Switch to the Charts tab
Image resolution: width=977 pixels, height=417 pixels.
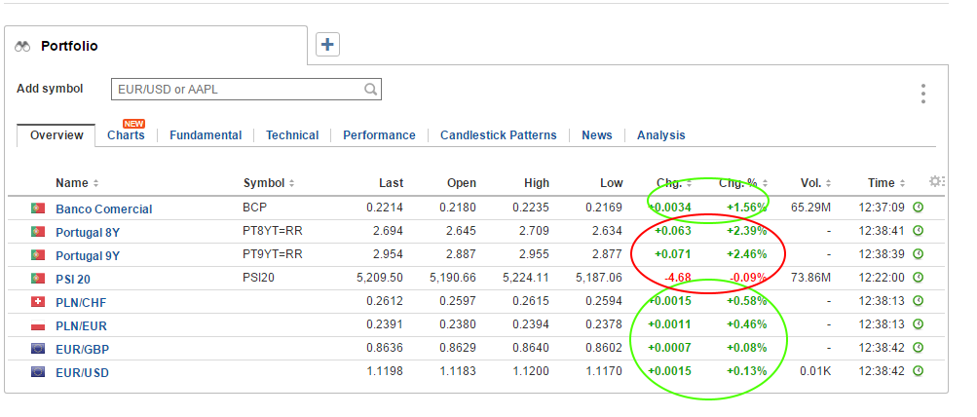[126, 135]
